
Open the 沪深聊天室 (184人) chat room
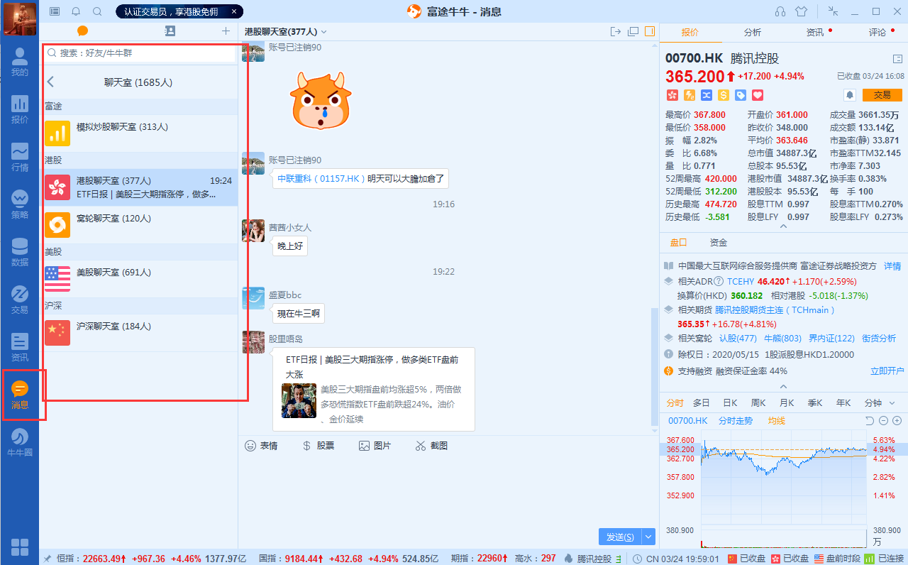(x=139, y=332)
